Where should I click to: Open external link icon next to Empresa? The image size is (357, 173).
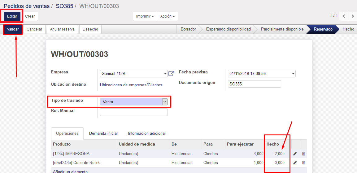(171, 73)
